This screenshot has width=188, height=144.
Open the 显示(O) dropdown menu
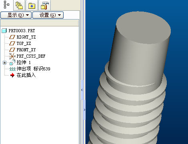click(x=16, y=15)
